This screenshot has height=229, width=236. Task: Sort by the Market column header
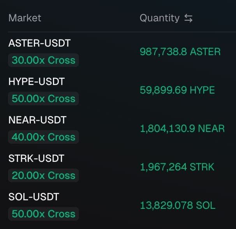click(x=25, y=18)
